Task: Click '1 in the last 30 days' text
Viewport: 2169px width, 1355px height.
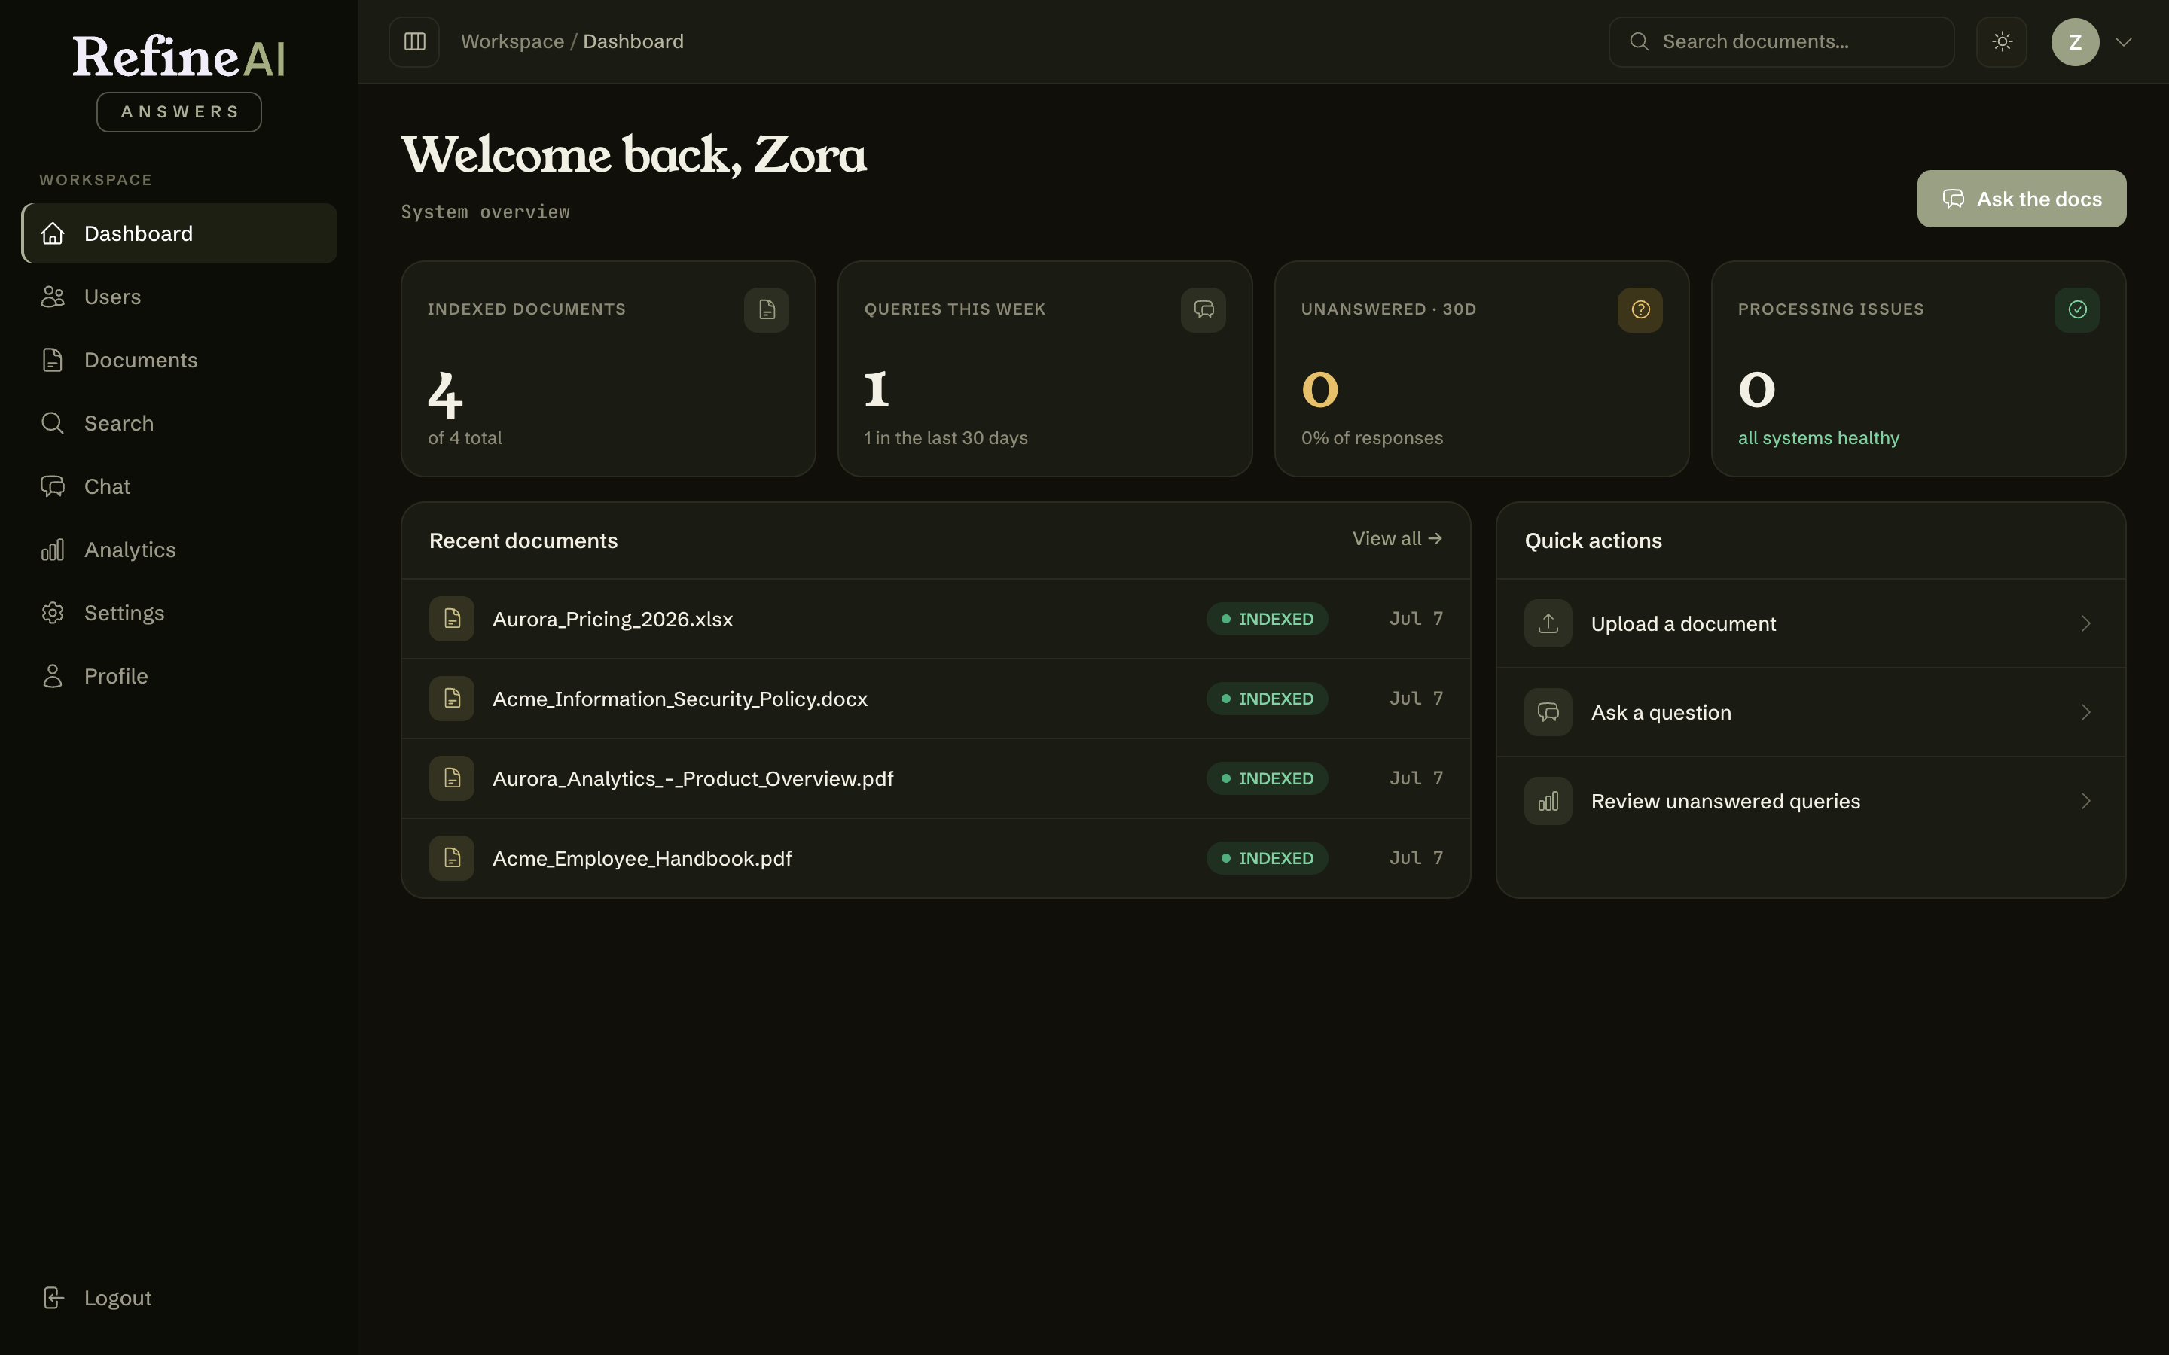Action: pyautogui.click(x=946, y=438)
